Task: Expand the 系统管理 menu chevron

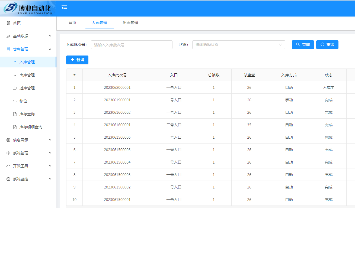Action: (x=50, y=153)
